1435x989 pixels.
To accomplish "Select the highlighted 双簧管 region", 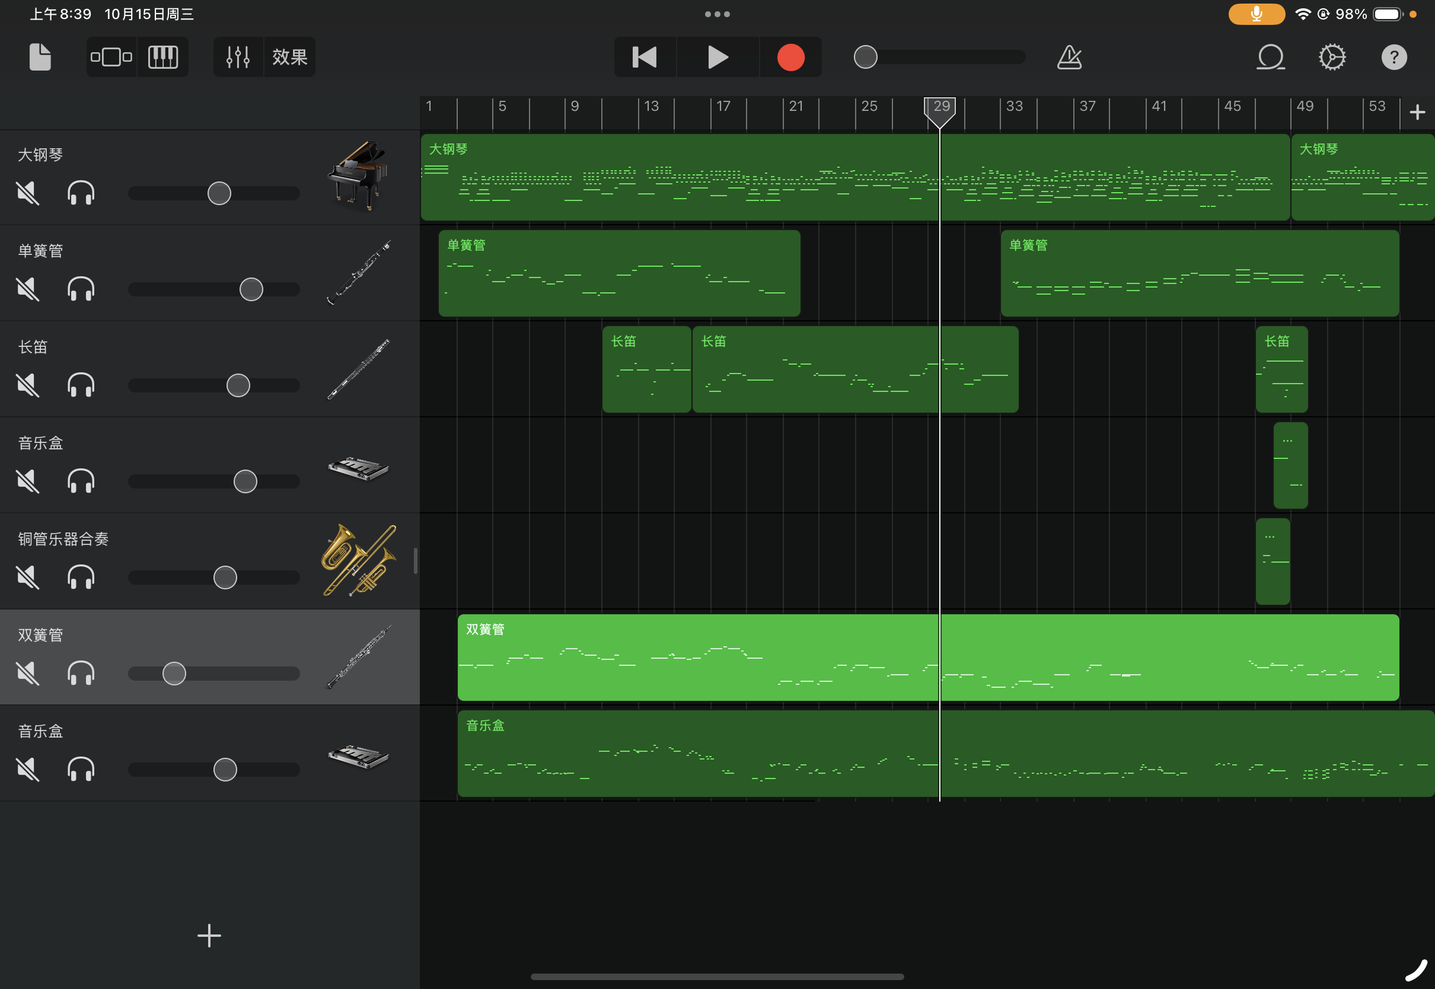I will pyautogui.click(x=928, y=658).
